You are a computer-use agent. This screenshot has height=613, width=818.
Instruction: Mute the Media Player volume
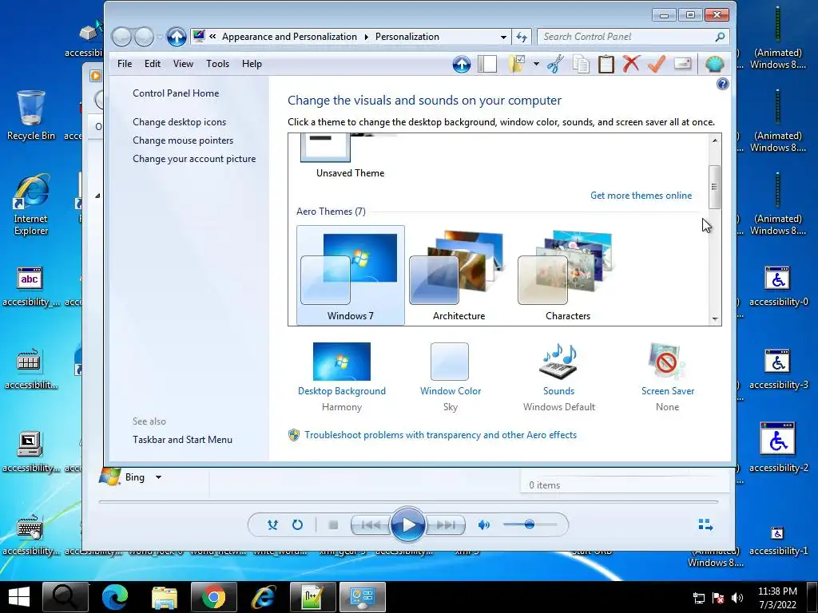(483, 525)
